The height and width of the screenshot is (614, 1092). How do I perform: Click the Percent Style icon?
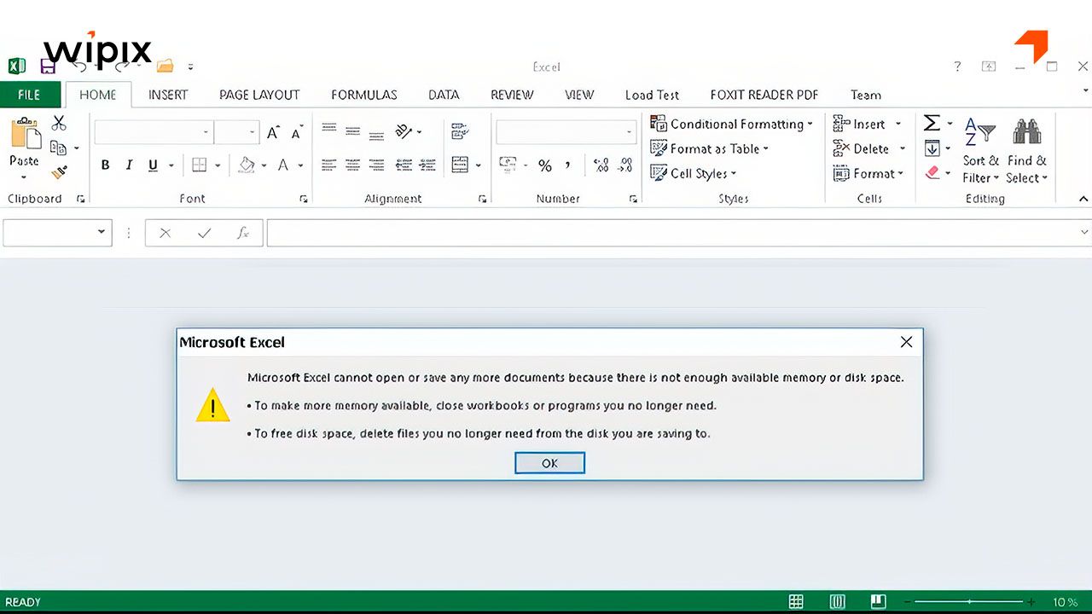pos(544,165)
